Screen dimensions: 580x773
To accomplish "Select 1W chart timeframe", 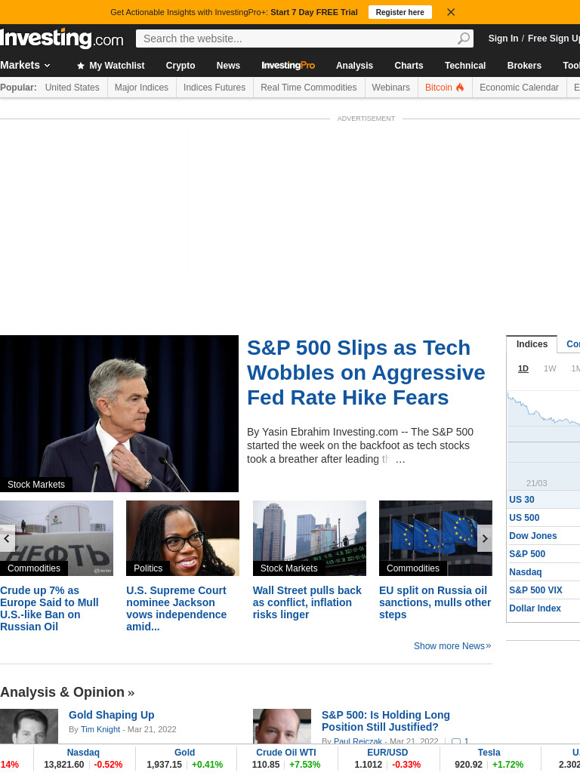I will (550, 368).
